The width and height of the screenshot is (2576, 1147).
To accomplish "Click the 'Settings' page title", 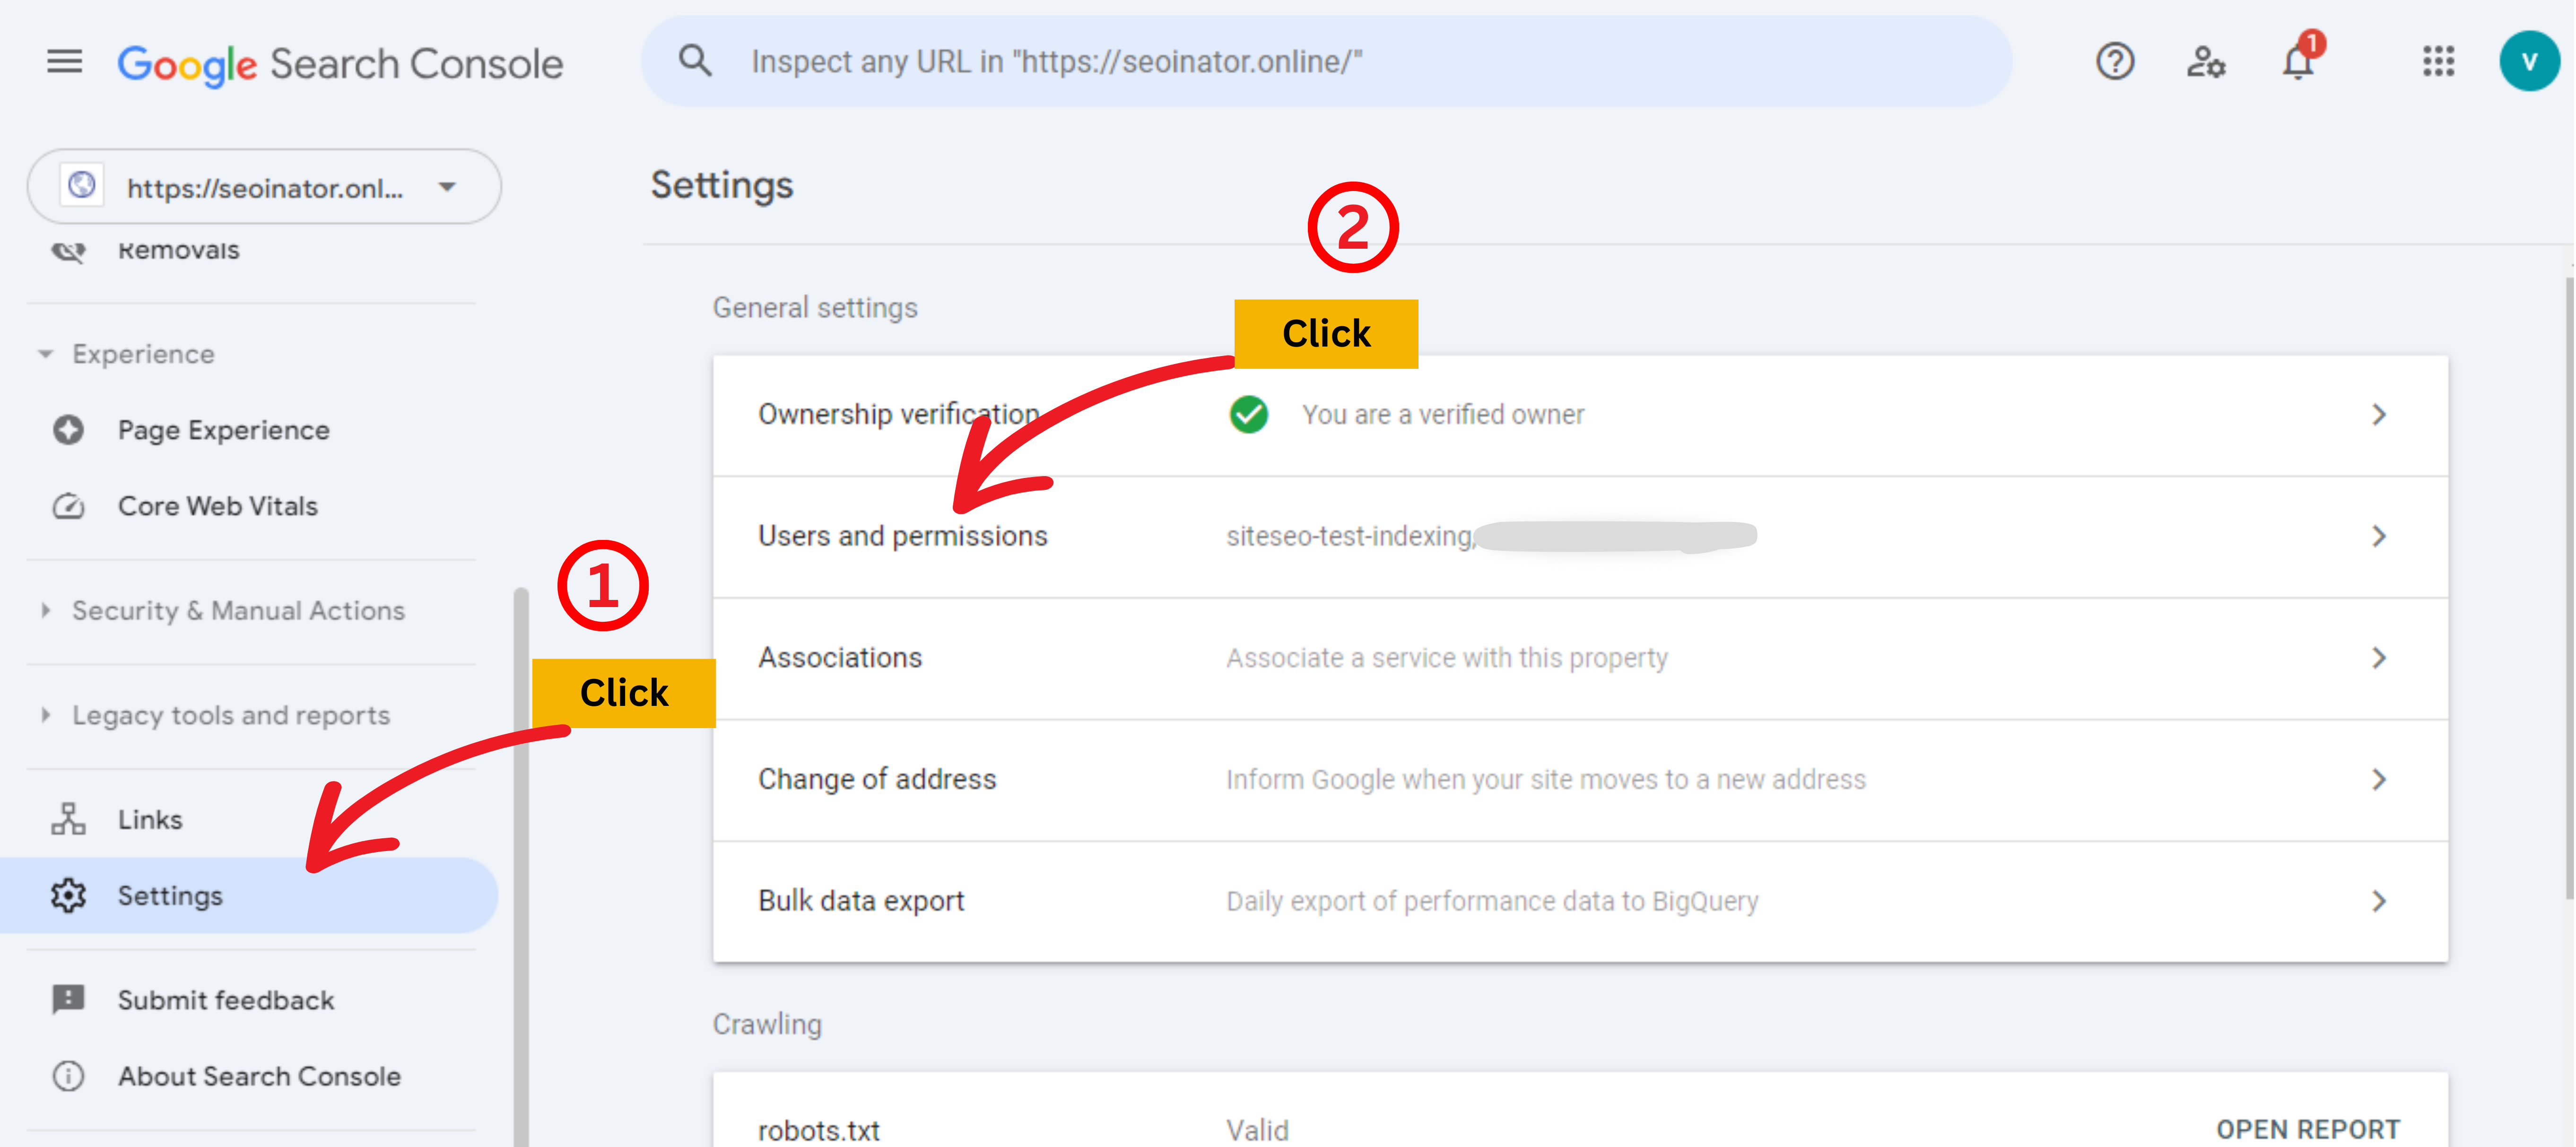I will tap(722, 185).
